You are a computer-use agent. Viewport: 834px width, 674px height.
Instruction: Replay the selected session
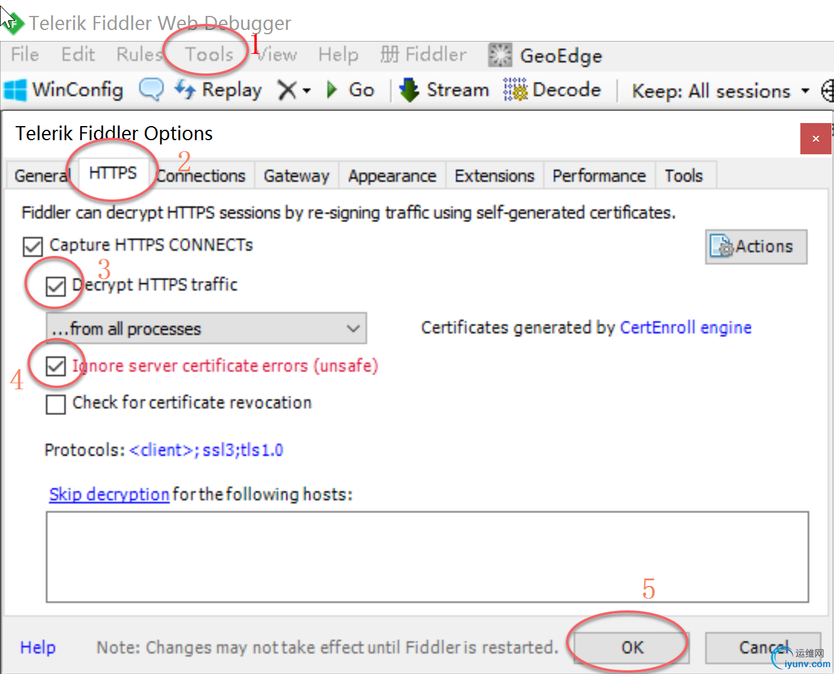pos(218,90)
